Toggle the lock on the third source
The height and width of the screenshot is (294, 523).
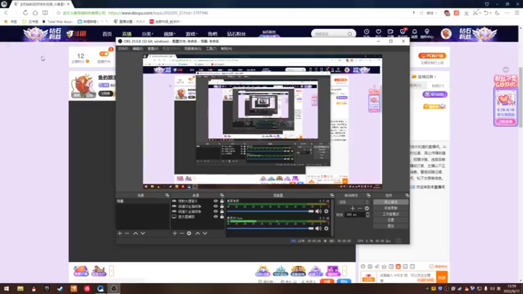(222, 211)
